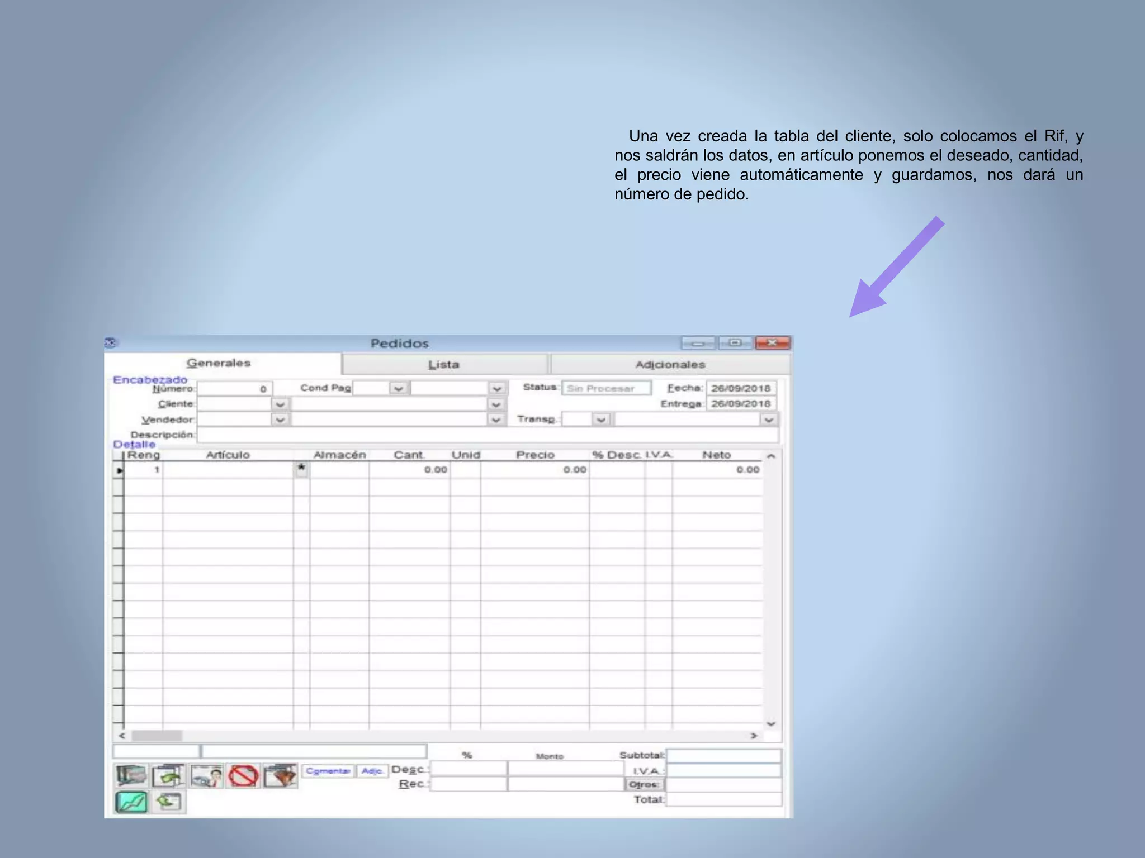Image resolution: width=1145 pixels, height=858 pixels.
Task: Click the computer/inventory icon button
Action: point(131,776)
